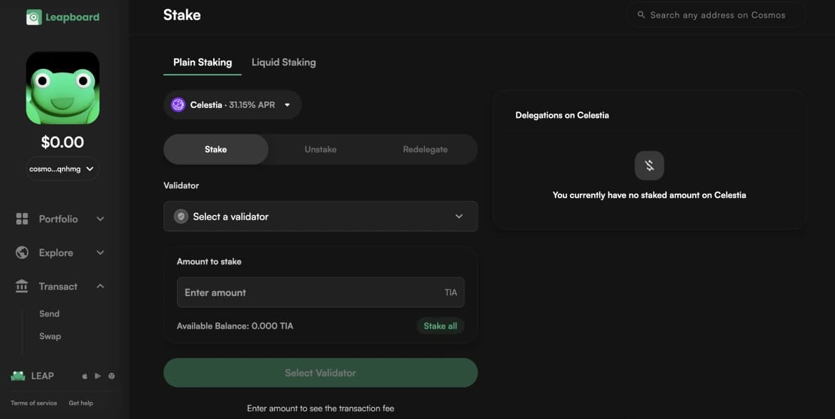
Task: Switch to the Liquid Staking tab
Action: 283,62
